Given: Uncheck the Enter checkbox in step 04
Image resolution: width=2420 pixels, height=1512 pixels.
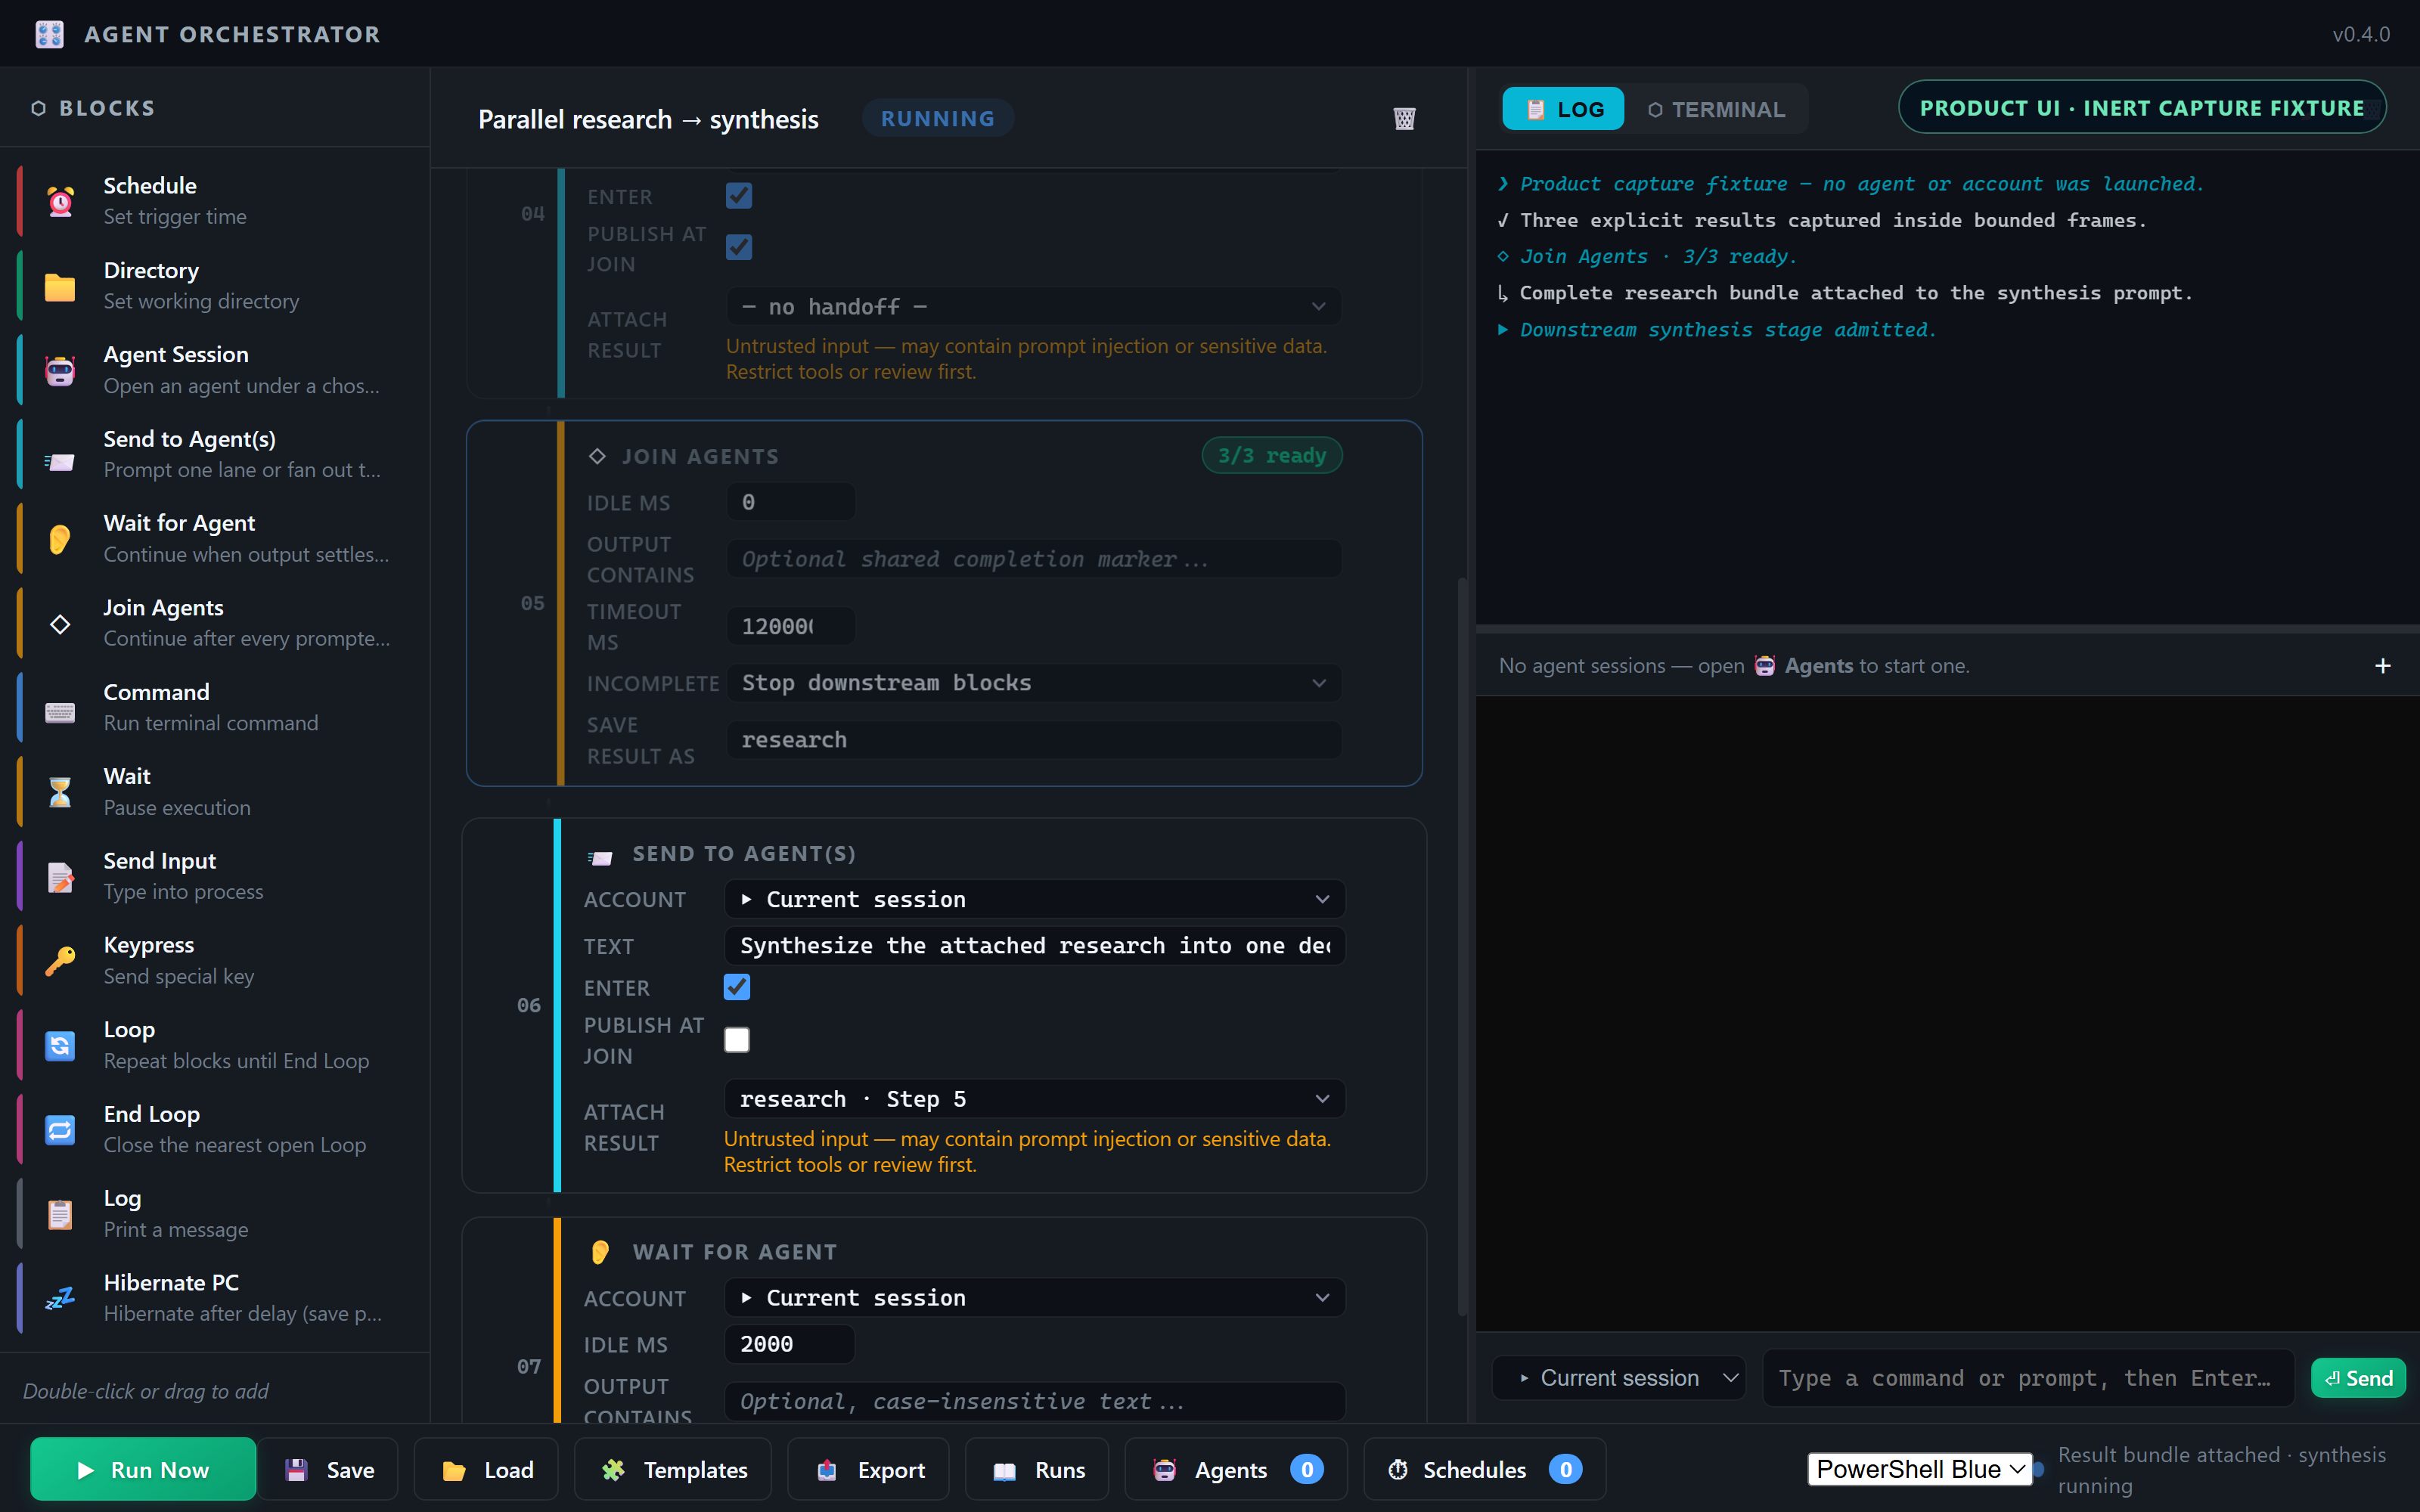Looking at the screenshot, I should coord(739,196).
